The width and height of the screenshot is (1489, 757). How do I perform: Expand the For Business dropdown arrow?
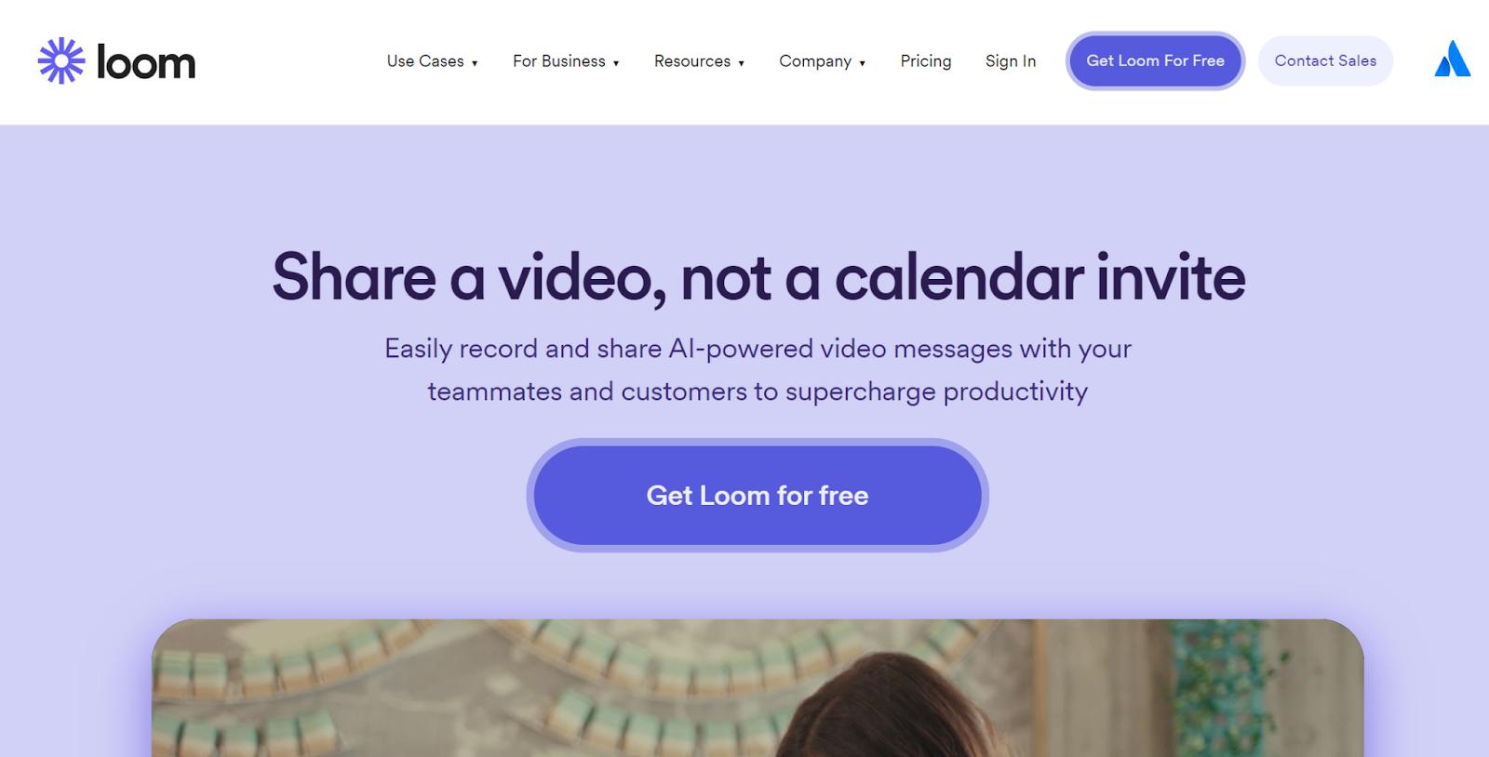click(x=616, y=63)
